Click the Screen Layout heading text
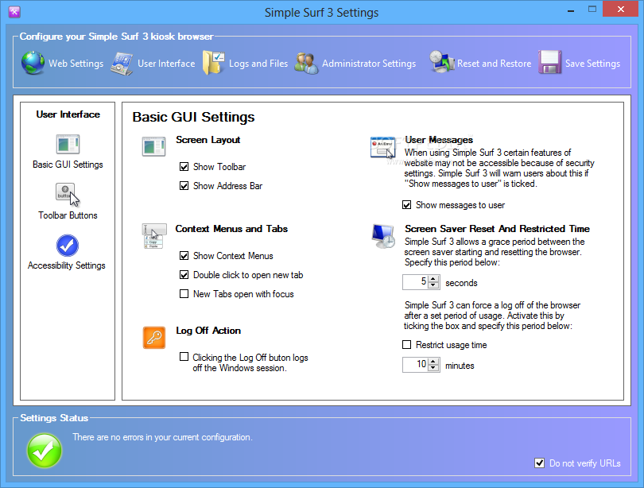 coord(208,140)
